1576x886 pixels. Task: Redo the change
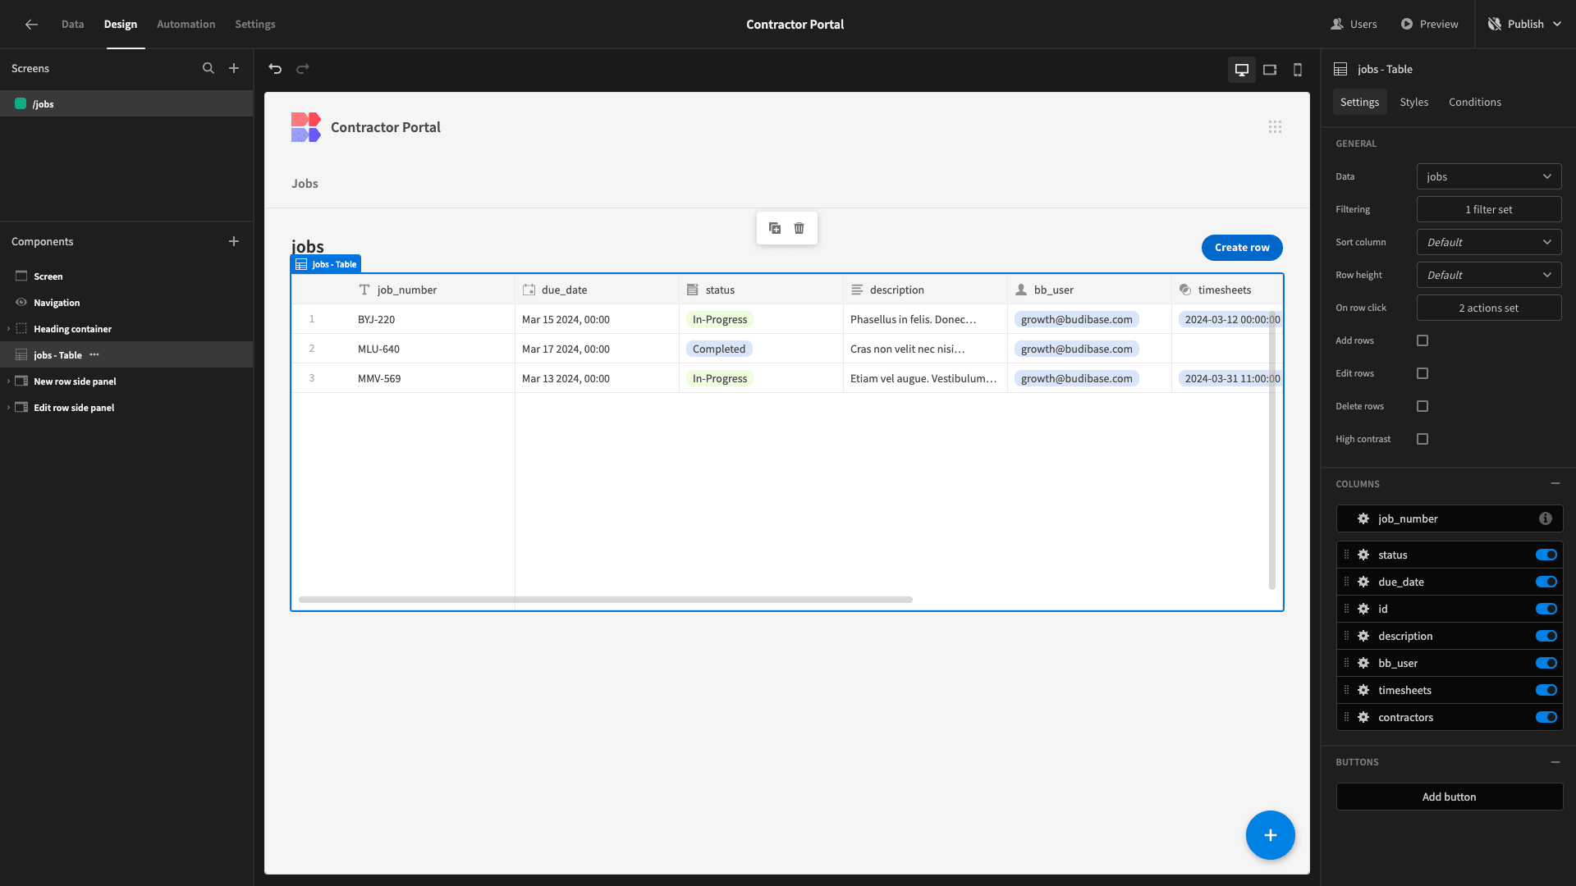303,69
